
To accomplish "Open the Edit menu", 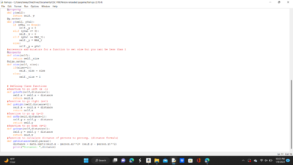I will coord(9,6).
